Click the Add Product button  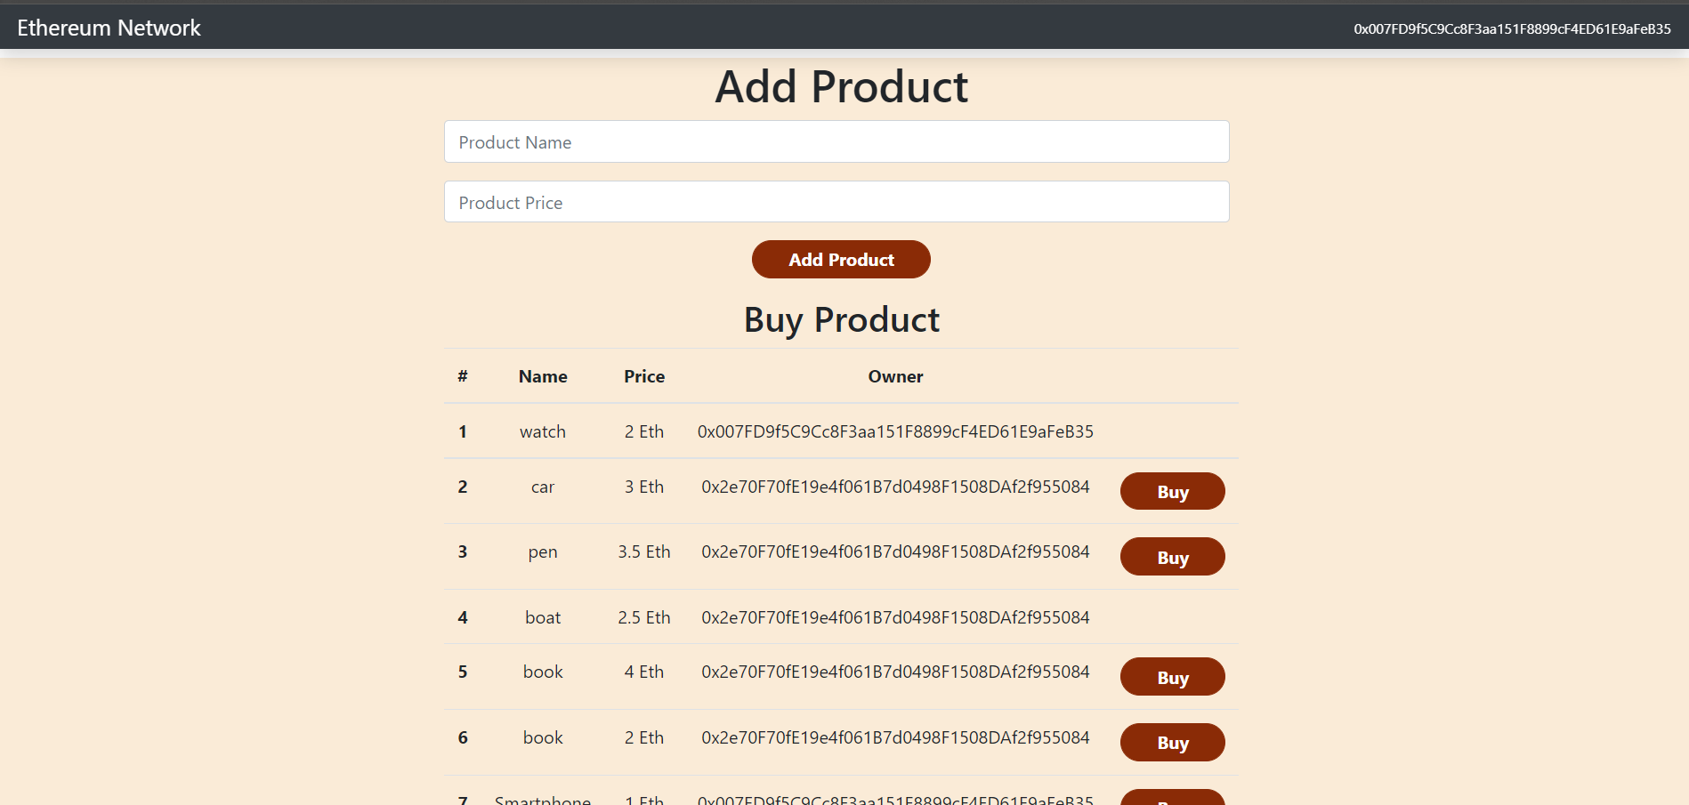(x=840, y=259)
